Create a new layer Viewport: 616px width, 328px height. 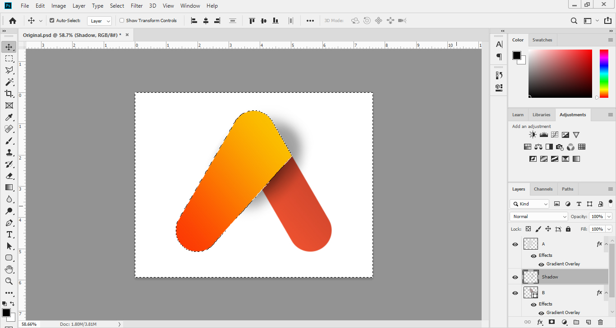588,322
